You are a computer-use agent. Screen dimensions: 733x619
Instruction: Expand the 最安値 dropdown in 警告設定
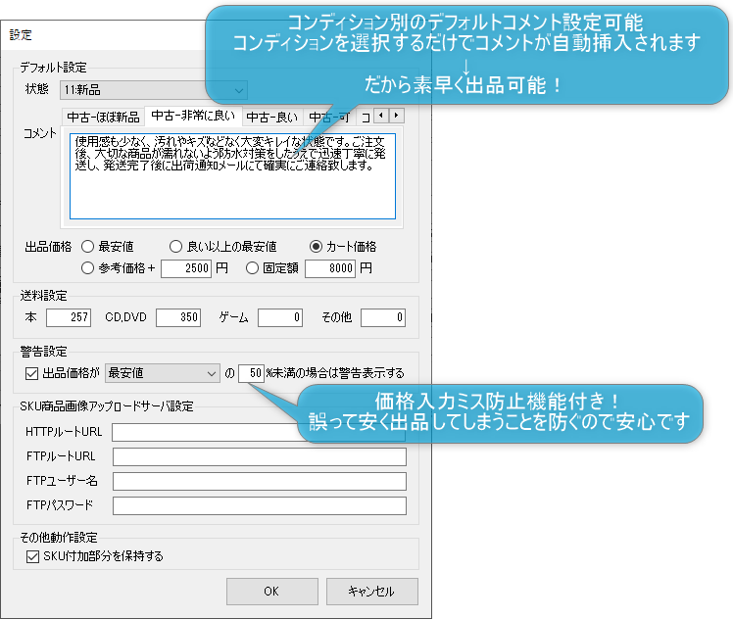tap(164, 372)
